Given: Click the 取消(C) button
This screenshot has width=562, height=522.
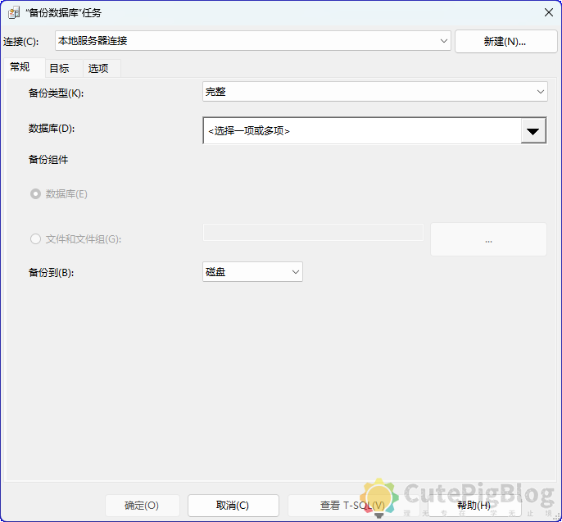Looking at the screenshot, I should (x=233, y=506).
